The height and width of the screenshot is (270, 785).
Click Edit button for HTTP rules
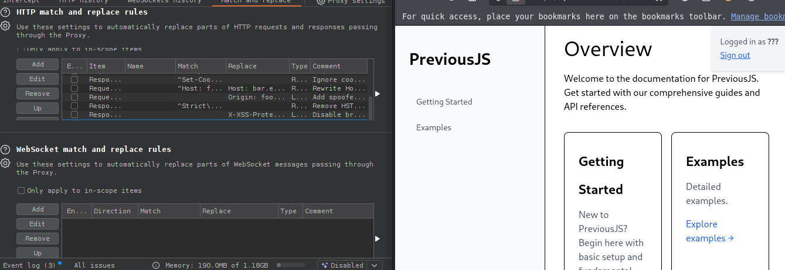pyautogui.click(x=38, y=79)
